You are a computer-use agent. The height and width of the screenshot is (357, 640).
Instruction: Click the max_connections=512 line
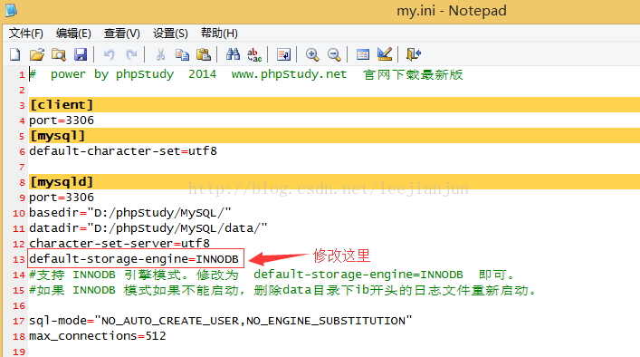click(98, 336)
